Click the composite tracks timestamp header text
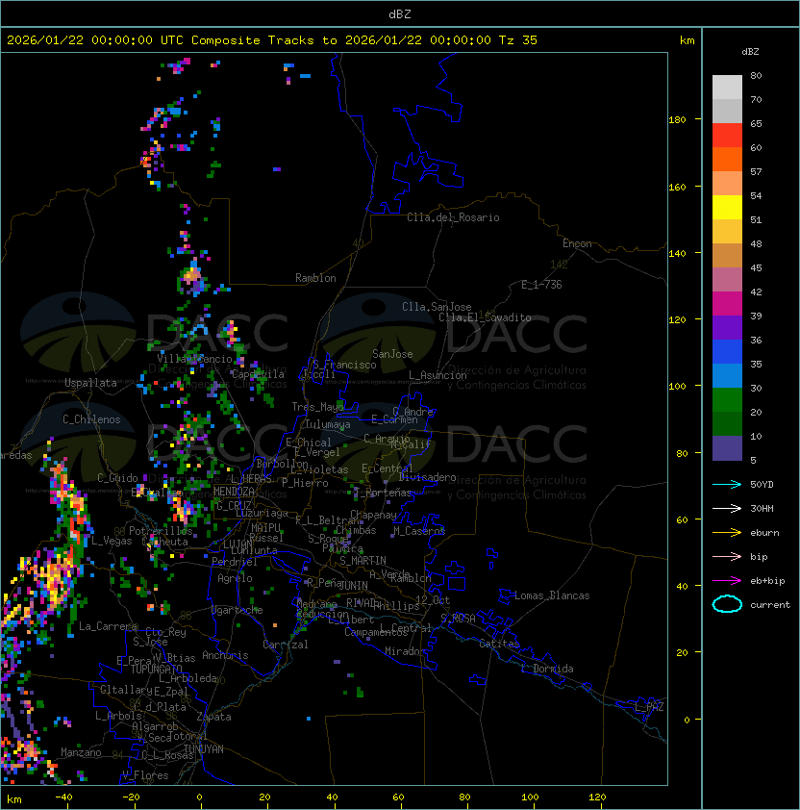The height and width of the screenshot is (810, 800). click(272, 40)
